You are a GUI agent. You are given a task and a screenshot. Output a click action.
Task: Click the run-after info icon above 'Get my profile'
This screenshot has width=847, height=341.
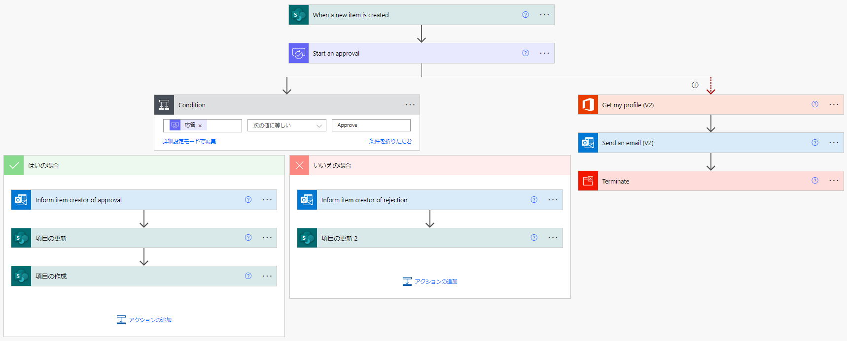(695, 85)
